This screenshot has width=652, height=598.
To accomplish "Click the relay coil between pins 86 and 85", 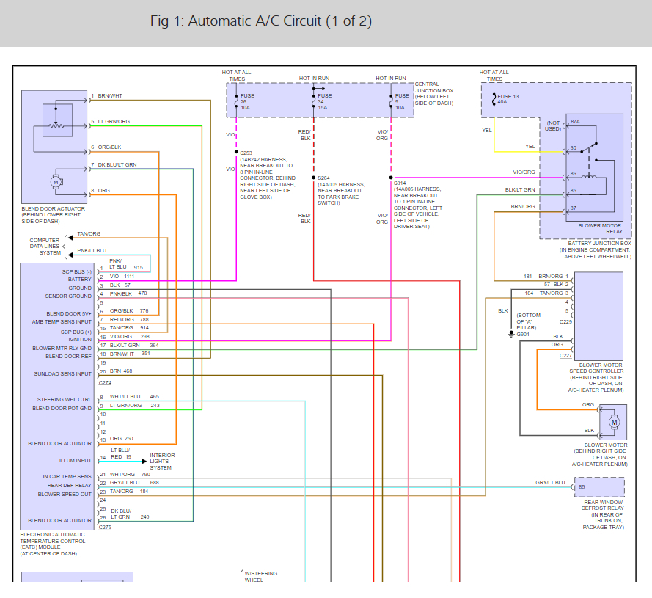I will tap(588, 177).
